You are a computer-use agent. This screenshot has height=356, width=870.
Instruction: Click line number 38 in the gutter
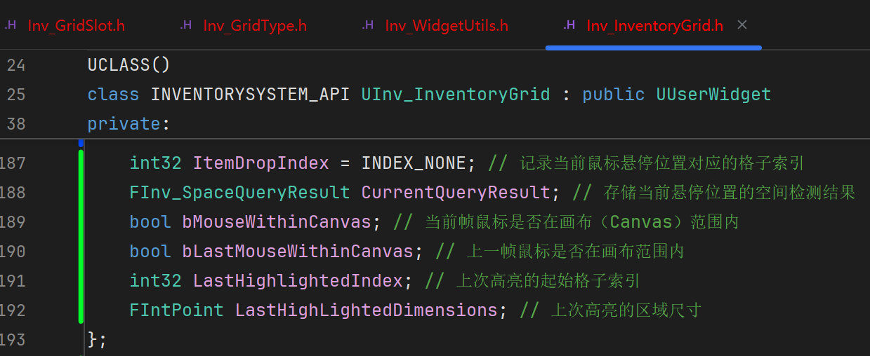coord(16,123)
